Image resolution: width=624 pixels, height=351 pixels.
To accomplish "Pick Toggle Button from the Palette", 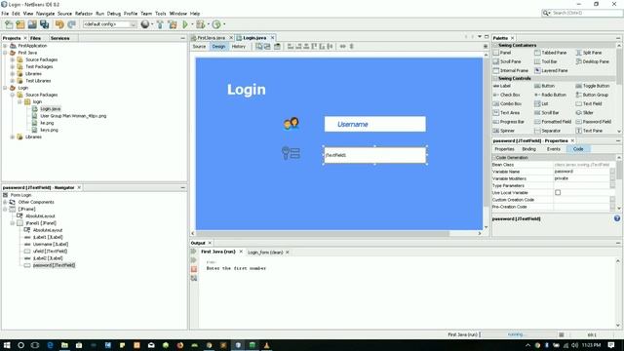I will point(593,86).
